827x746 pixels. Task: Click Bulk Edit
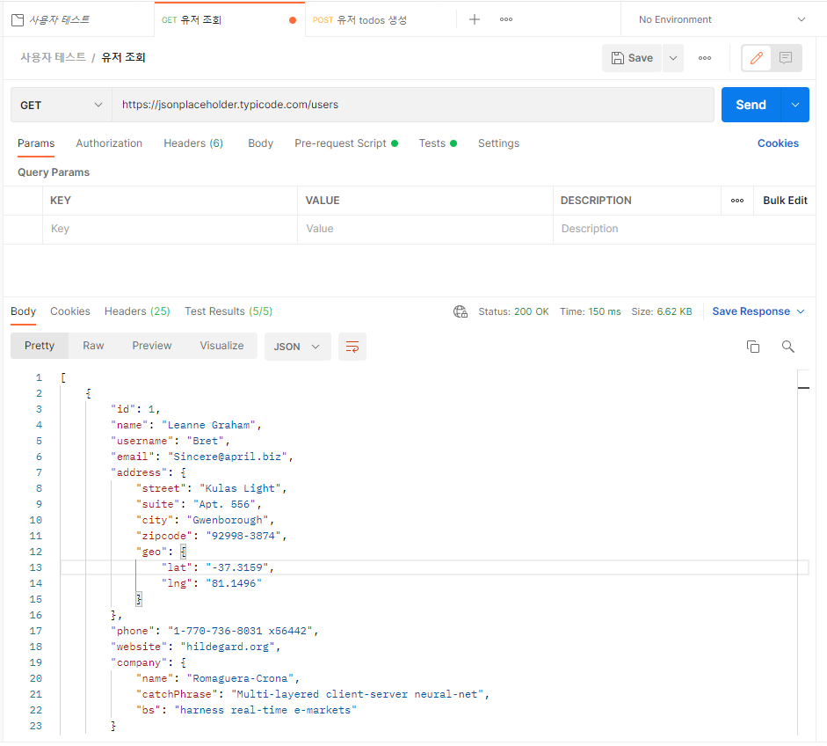(785, 201)
